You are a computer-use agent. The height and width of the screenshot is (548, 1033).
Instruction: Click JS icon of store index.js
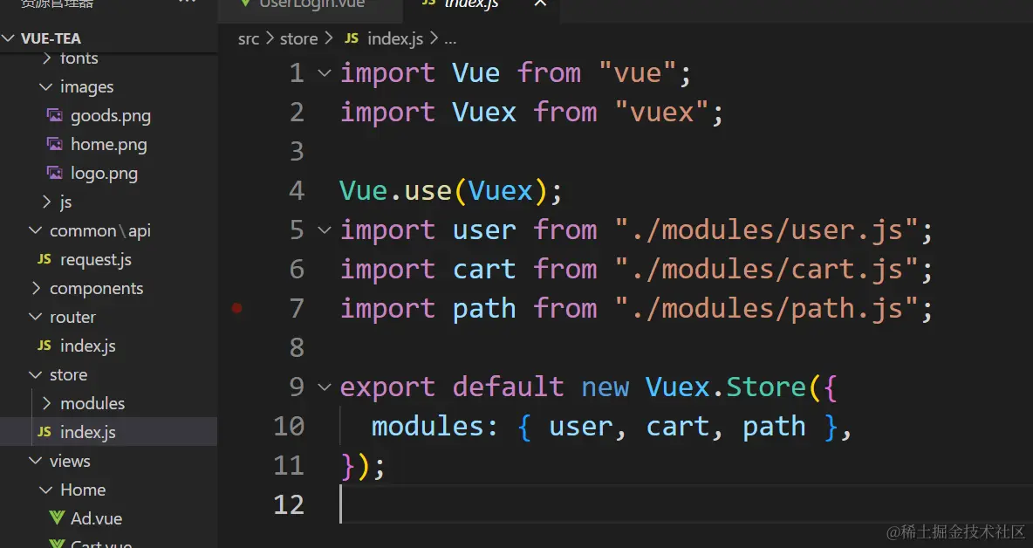tap(44, 431)
